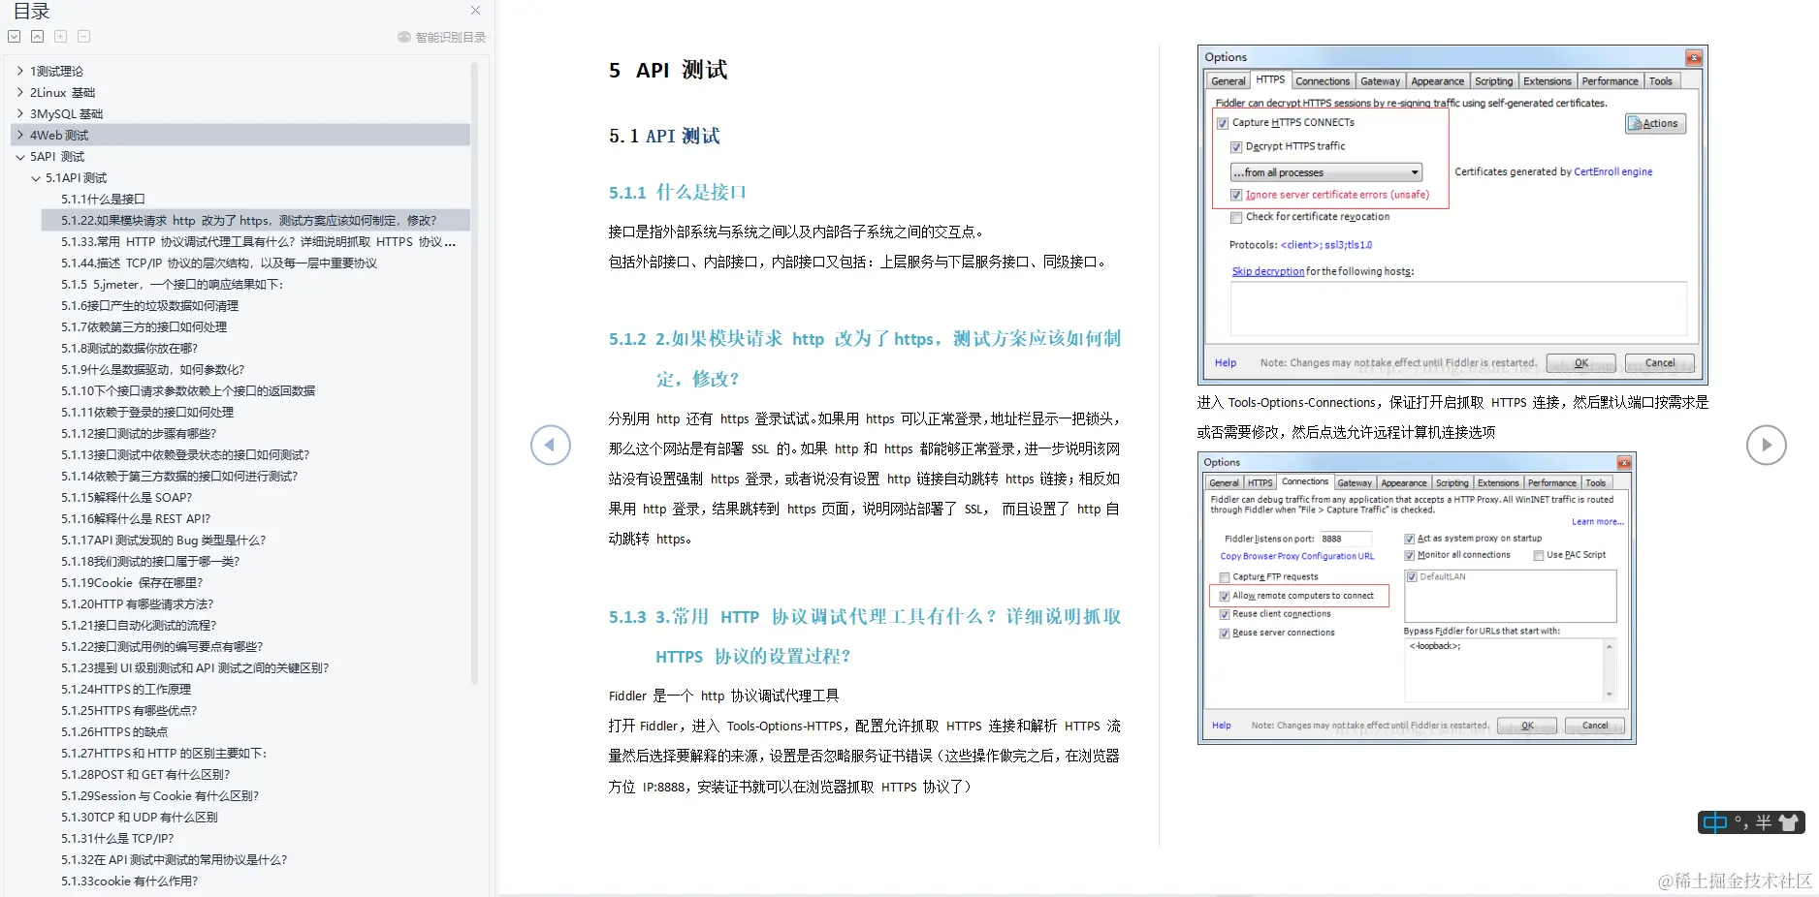This screenshot has height=897, width=1819.
Task: Click OK in the lower Options dialog
Action: 1527,726
